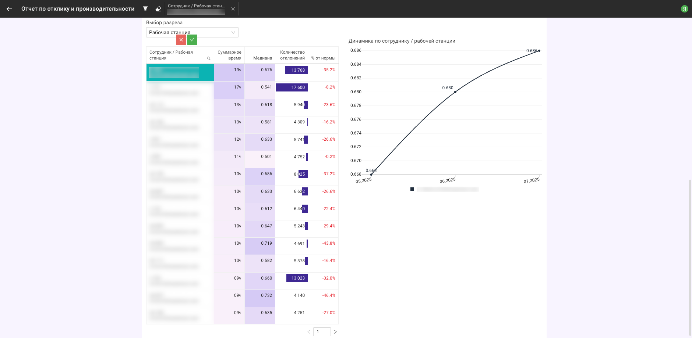Sort by Медиана column header
This screenshot has width=692, height=338.
click(x=262, y=58)
